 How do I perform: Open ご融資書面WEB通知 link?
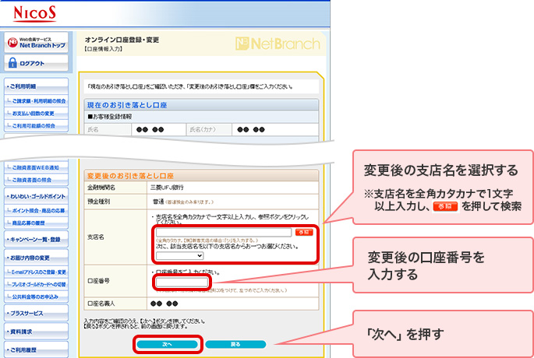pyautogui.click(x=36, y=167)
